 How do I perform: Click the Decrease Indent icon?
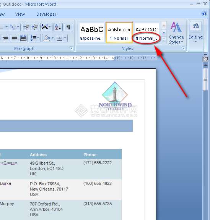click(26, 27)
